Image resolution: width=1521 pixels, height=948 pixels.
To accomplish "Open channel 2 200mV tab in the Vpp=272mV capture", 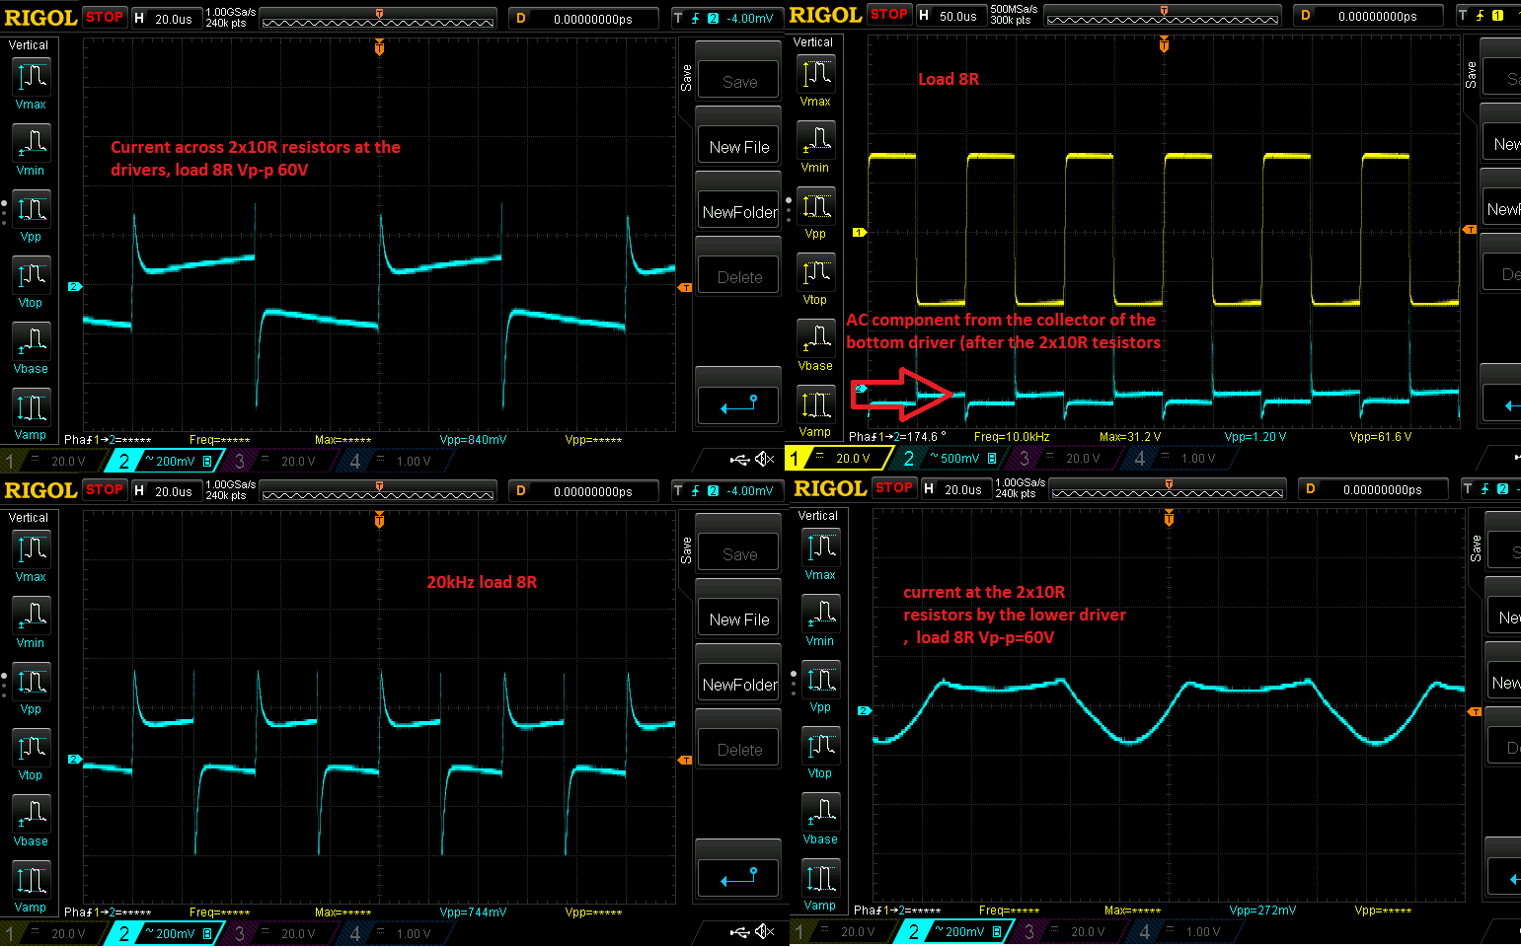I will click(x=953, y=931).
